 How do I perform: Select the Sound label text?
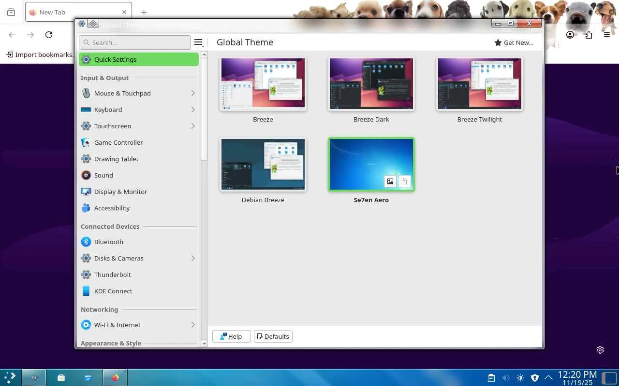(x=103, y=175)
